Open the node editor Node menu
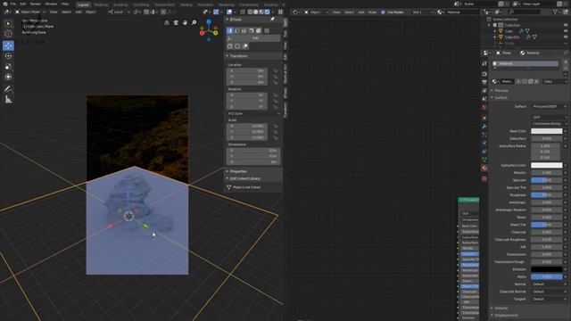Viewport: 571px width, 321px height. [373, 12]
